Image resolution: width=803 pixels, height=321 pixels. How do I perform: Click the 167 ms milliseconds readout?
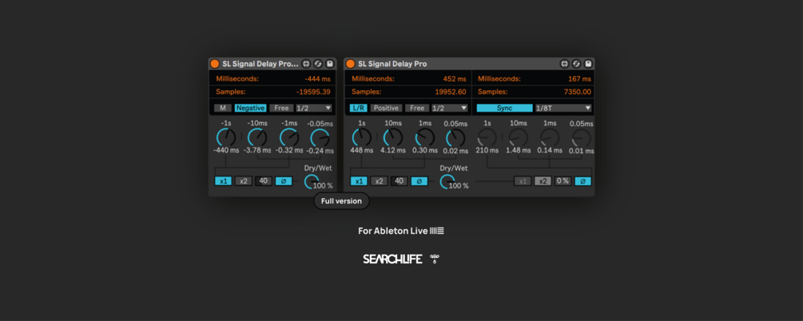[580, 79]
